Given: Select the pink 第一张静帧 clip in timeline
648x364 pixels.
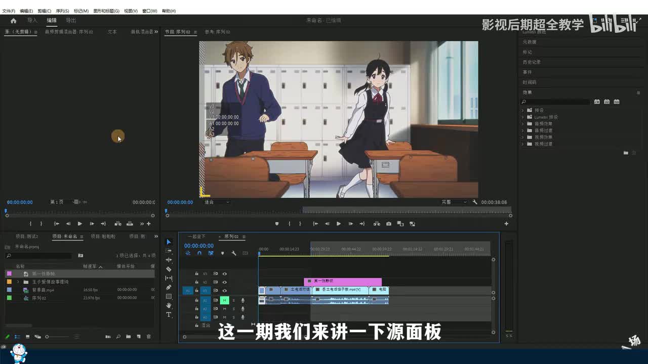Looking at the screenshot, I should [x=343, y=281].
